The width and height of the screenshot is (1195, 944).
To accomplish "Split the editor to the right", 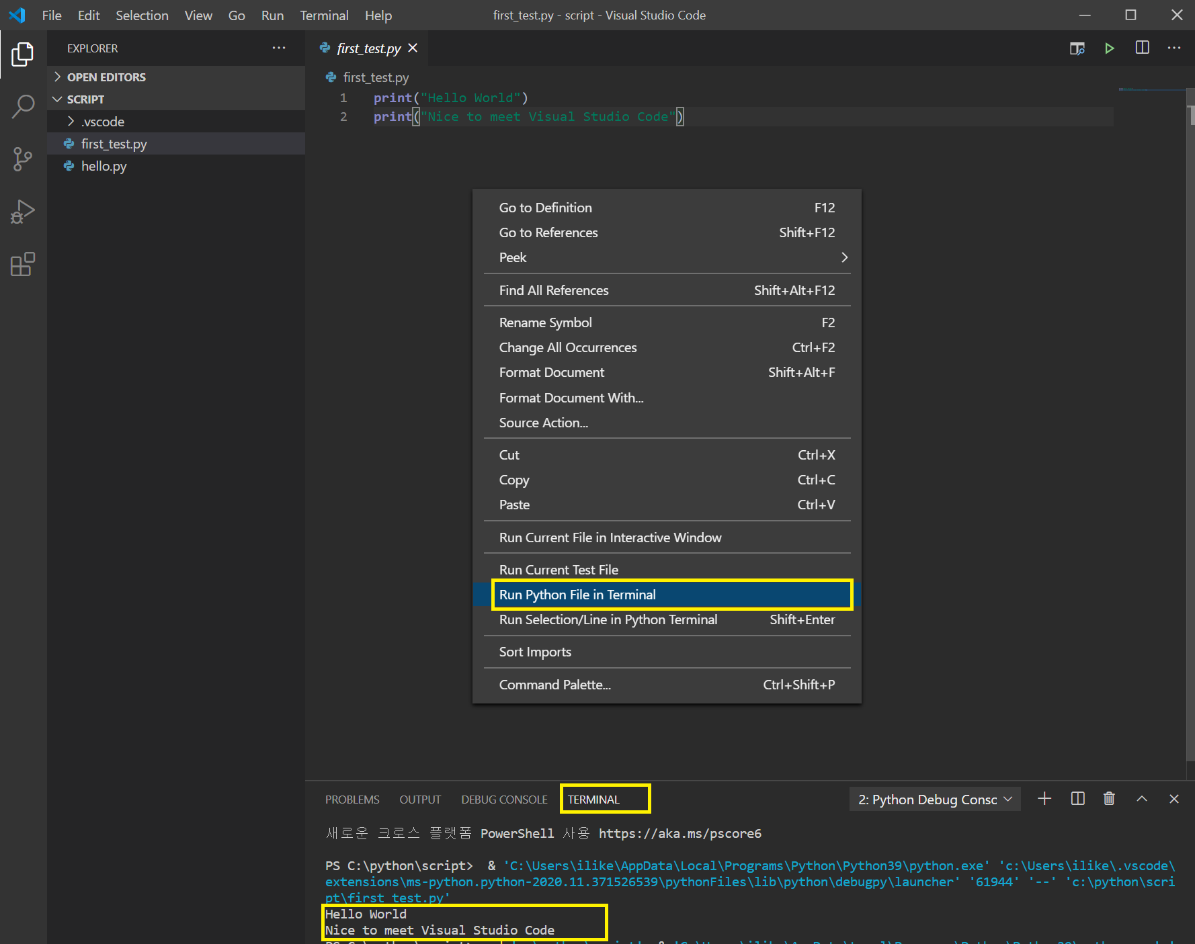I will point(1142,48).
